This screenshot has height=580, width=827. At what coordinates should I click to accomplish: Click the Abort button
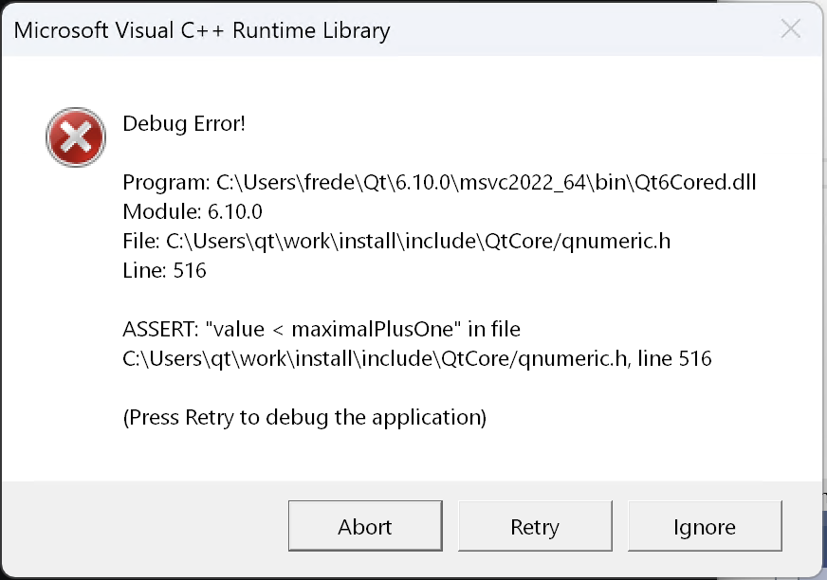point(365,526)
